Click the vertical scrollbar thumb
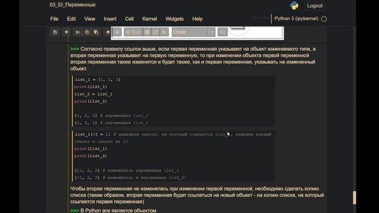Screen dimensions: 379x213 pyautogui.click(x=354, y=198)
